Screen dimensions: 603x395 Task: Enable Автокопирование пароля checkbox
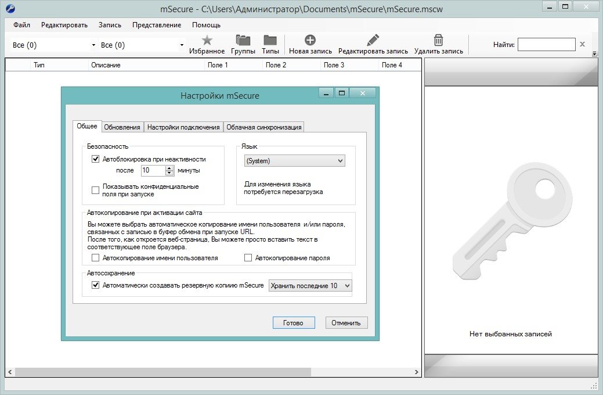click(x=248, y=258)
